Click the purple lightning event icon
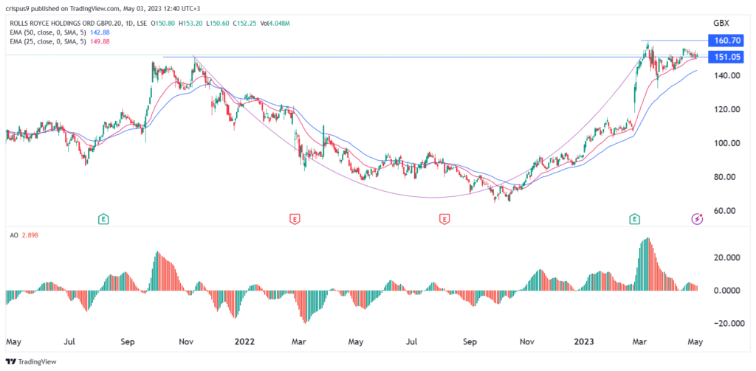This screenshot has height=371, width=756. click(698, 219)
